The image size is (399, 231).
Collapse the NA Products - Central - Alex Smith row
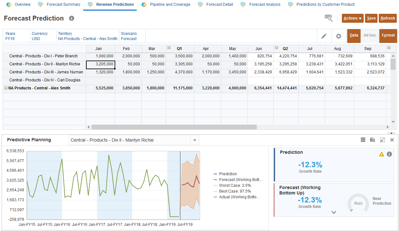pos(5,88)
